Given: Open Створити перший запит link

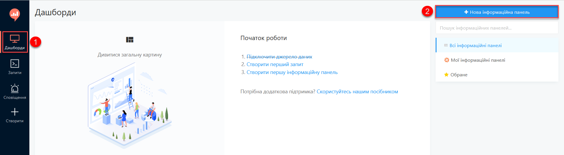Looking at the screenshot, I should pyautogui.click(x=275, y=64).
